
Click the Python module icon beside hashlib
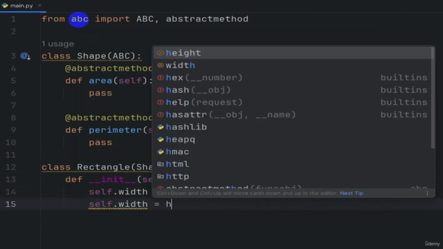click(x=161, y=127)
